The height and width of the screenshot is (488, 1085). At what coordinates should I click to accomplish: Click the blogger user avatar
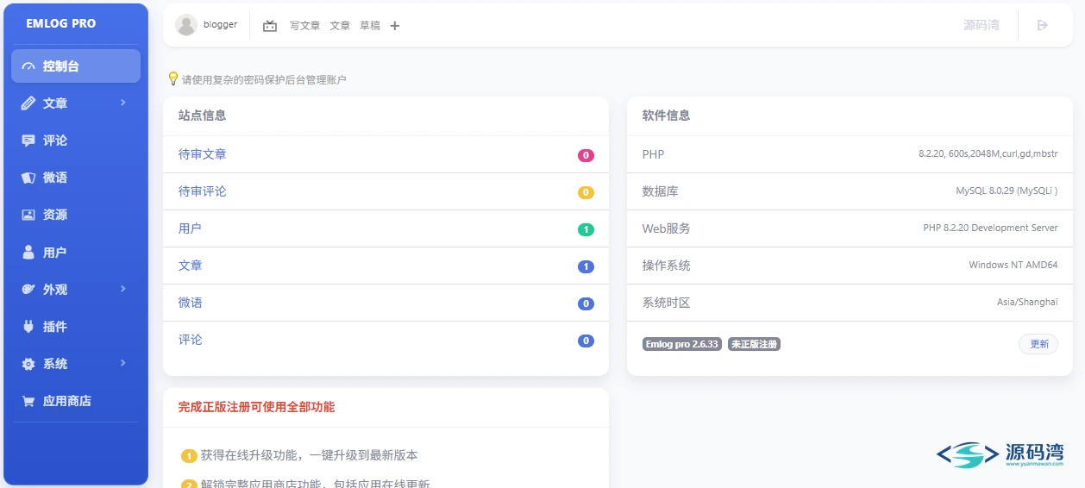pos(186,25)
